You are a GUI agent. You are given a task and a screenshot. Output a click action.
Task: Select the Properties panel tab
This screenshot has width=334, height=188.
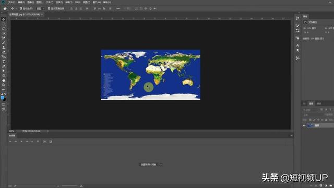point(305,16)
